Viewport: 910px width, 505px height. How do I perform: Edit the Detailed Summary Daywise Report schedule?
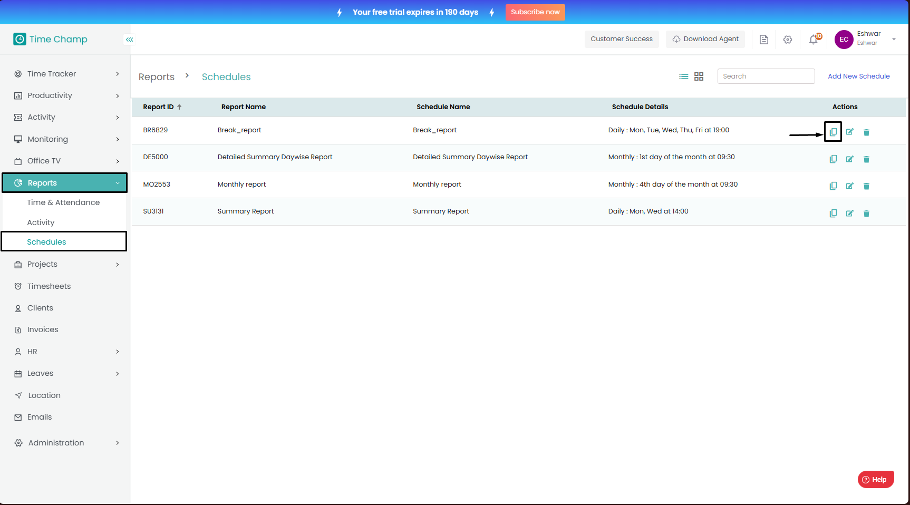[850, 159]
